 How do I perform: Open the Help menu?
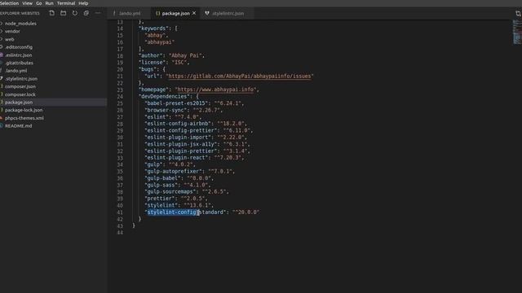click(83, 3)
